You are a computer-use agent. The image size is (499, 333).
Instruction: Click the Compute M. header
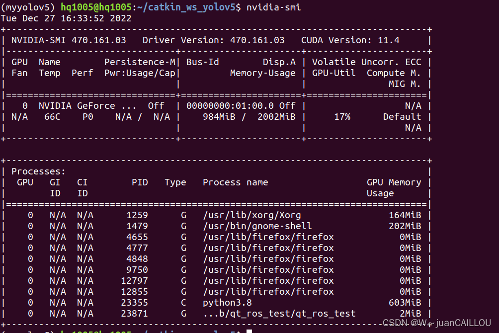coord(394,73)
